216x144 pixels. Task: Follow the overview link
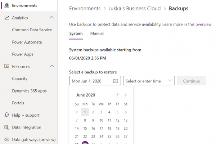pos(203,24)
